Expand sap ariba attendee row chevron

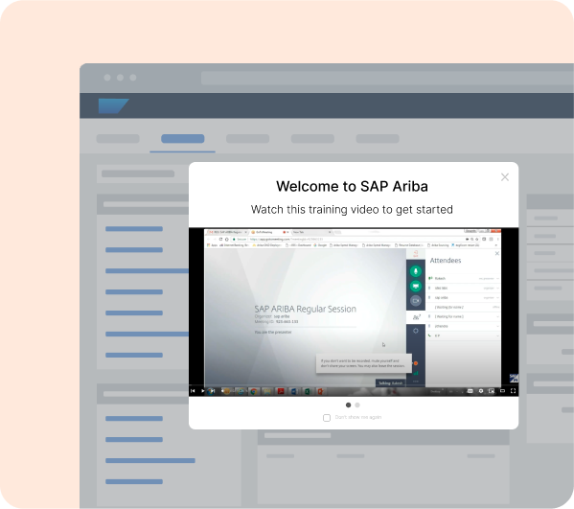497,298
